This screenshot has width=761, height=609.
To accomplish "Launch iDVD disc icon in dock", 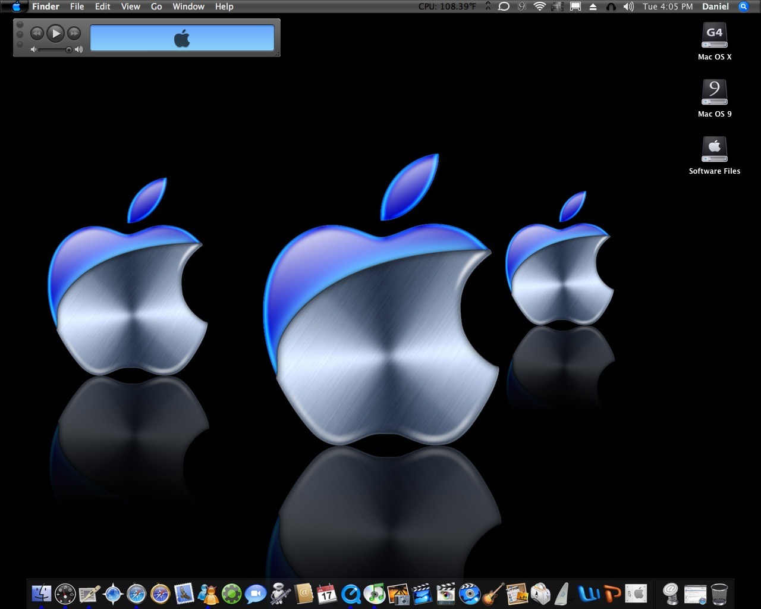I will coord(470,593).
